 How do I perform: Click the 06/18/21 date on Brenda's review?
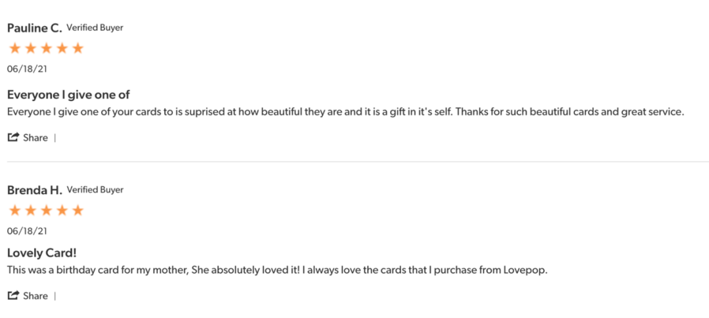tap(27, 231)
